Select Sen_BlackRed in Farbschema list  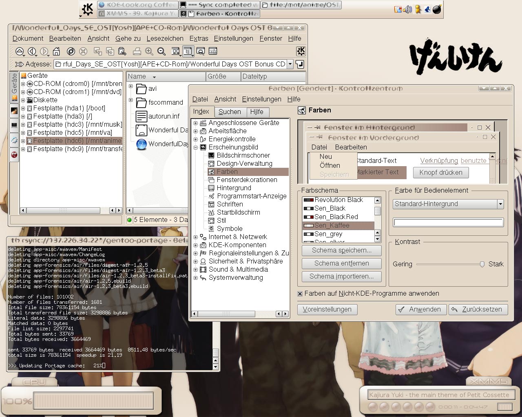click(338, 217)
